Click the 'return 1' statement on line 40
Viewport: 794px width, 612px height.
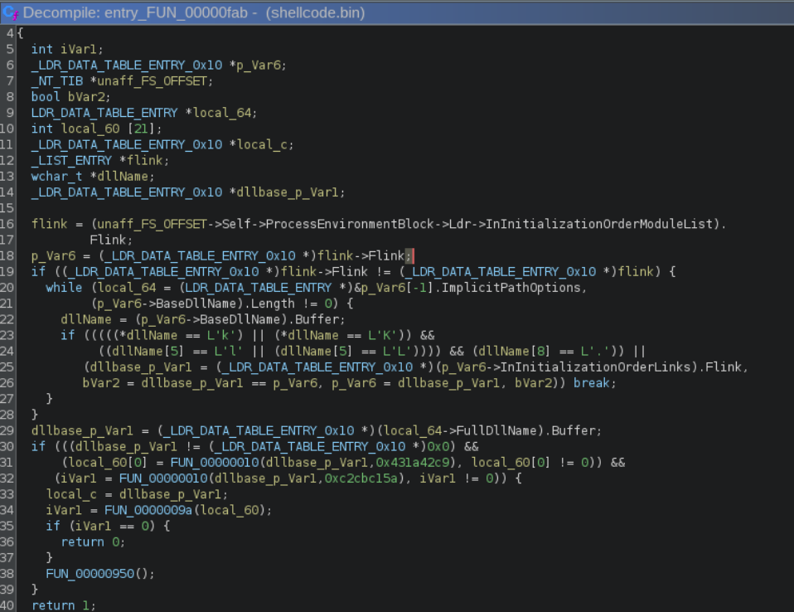(x=63, y=605)
